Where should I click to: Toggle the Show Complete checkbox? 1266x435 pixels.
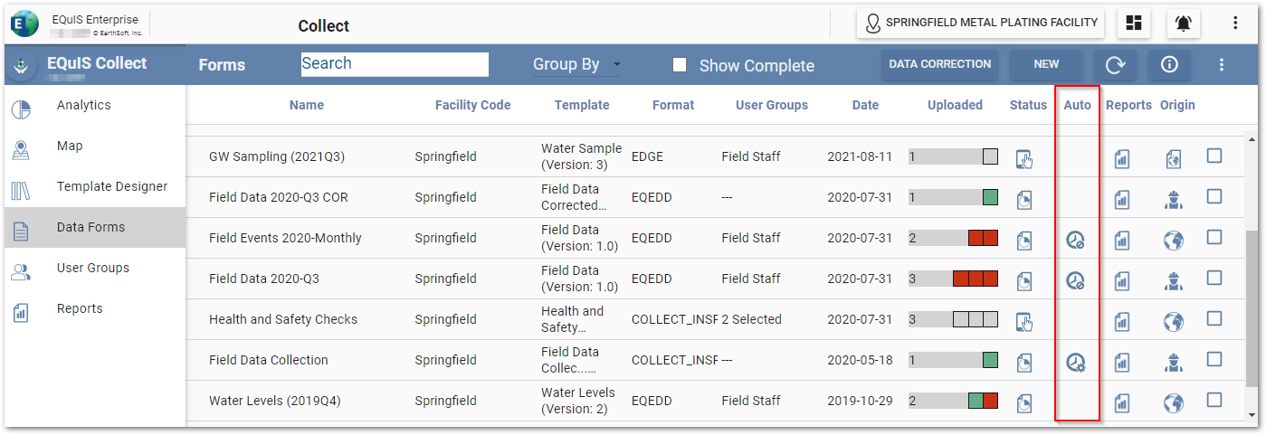[680, 65]
